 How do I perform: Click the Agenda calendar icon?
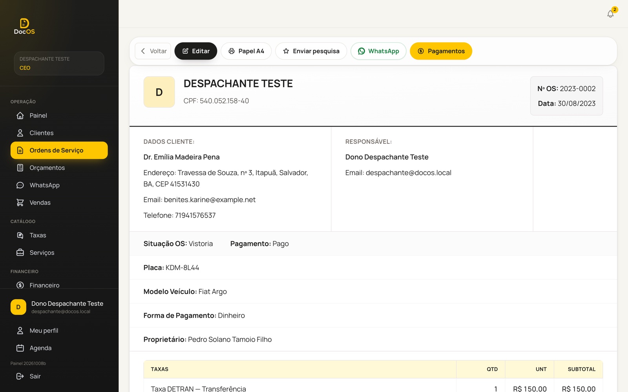[20, 348]
